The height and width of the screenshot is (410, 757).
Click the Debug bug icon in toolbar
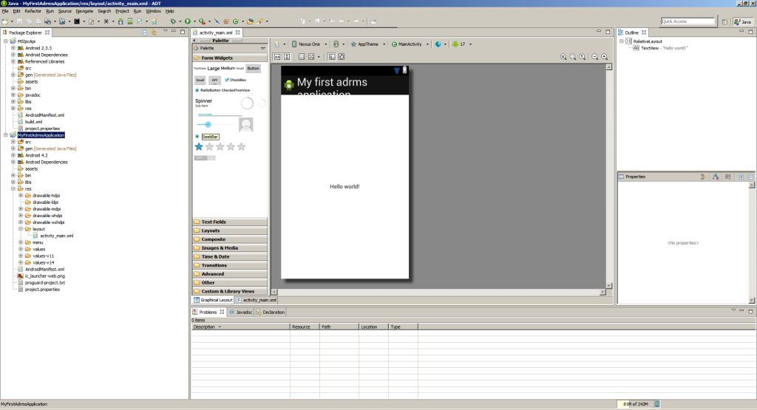coord(173,21)
